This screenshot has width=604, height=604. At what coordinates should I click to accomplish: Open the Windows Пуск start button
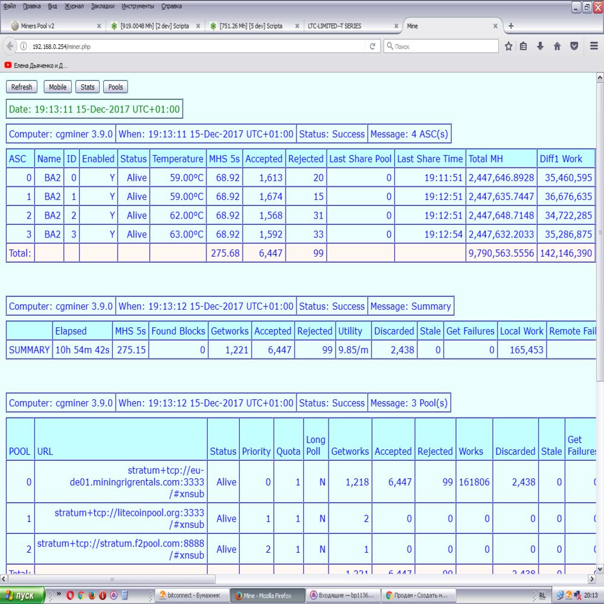22,595
